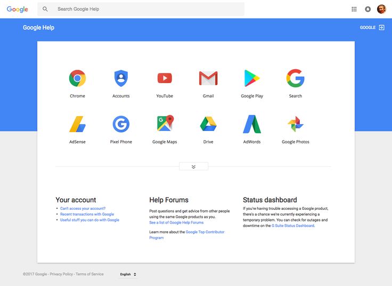Screen dimensions: 392x286
Task: Click the magnifier search icon
Action: [45, 9]
